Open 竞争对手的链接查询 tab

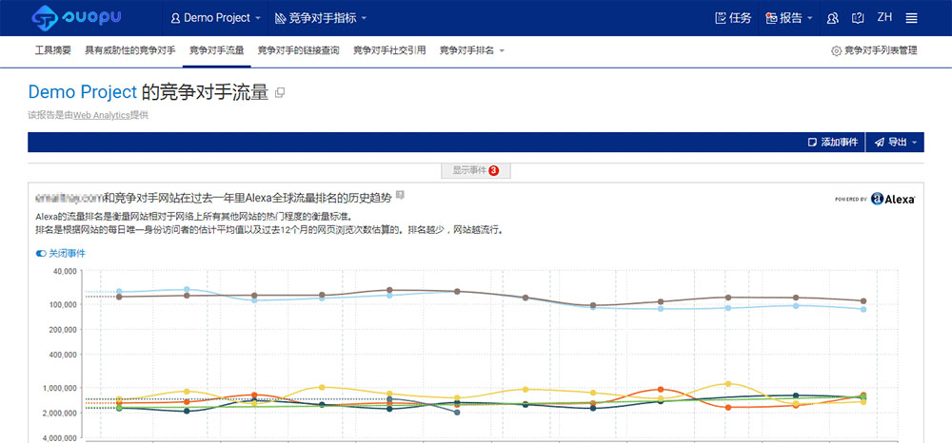299,51
